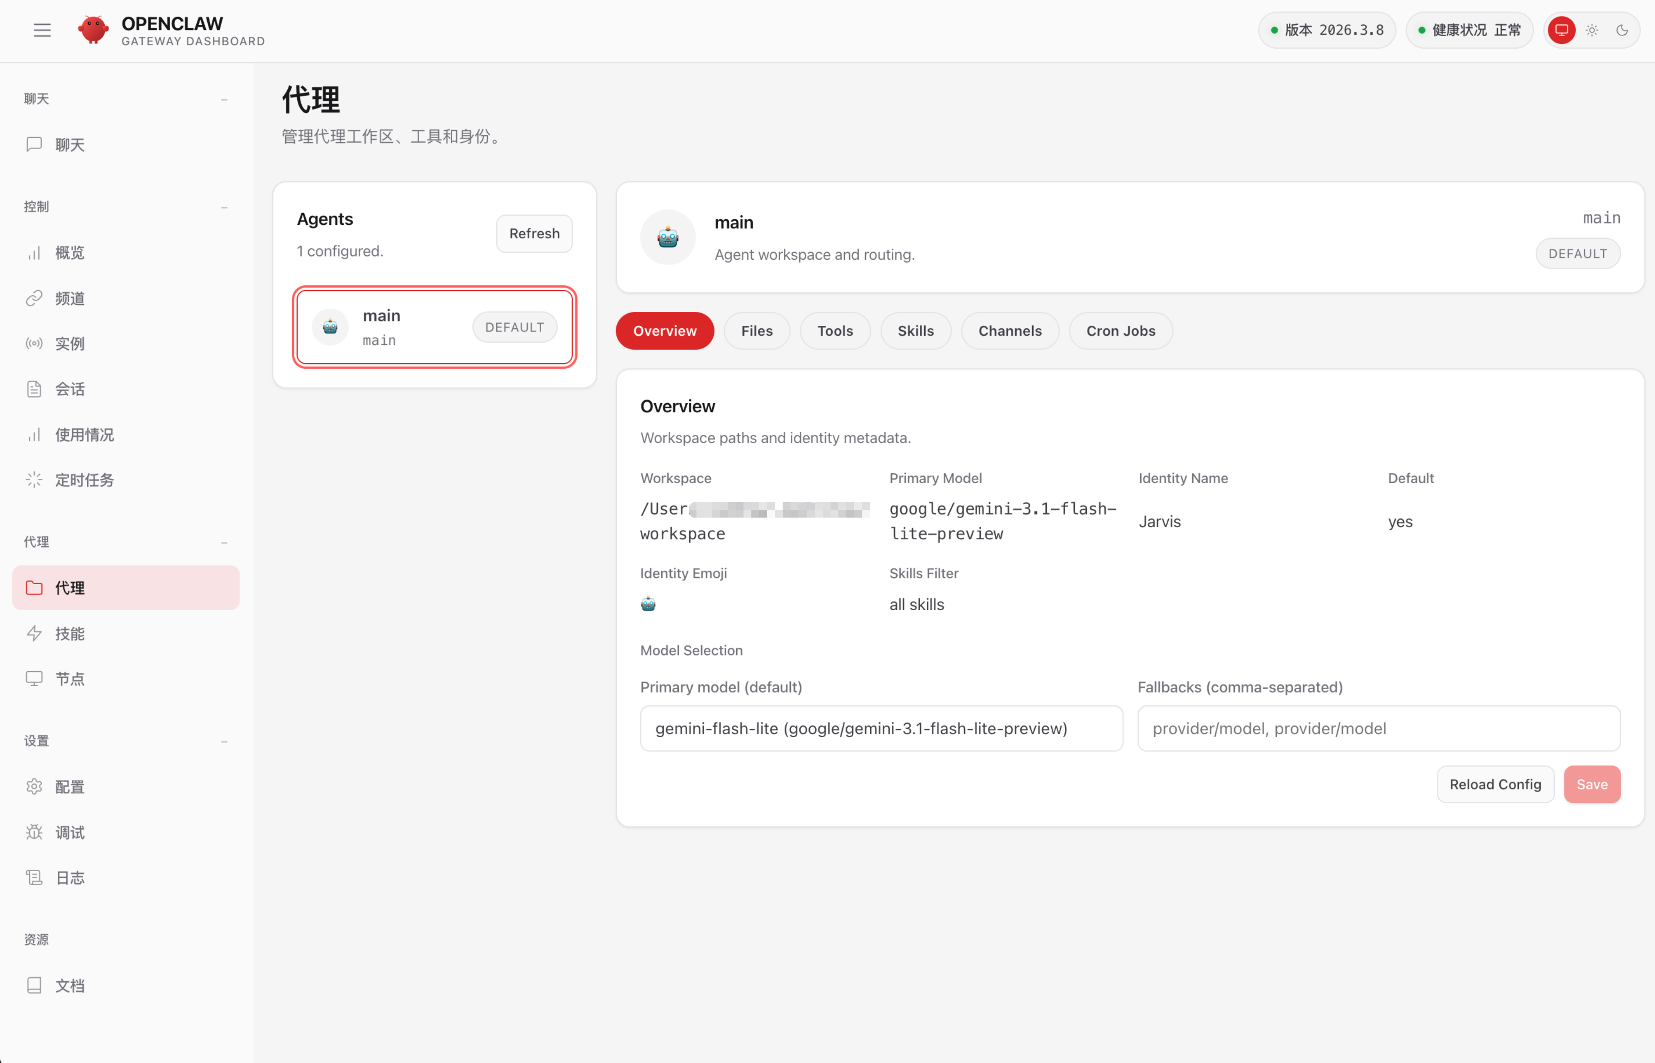The height and width of the screenshot is (1063, 1655).
Task: Open 定时任务 scheduled tasks item
Action: coord(84,480)
